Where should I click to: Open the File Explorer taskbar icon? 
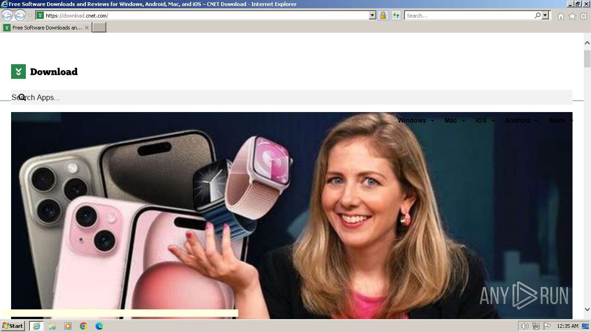(x=52, y=326)
